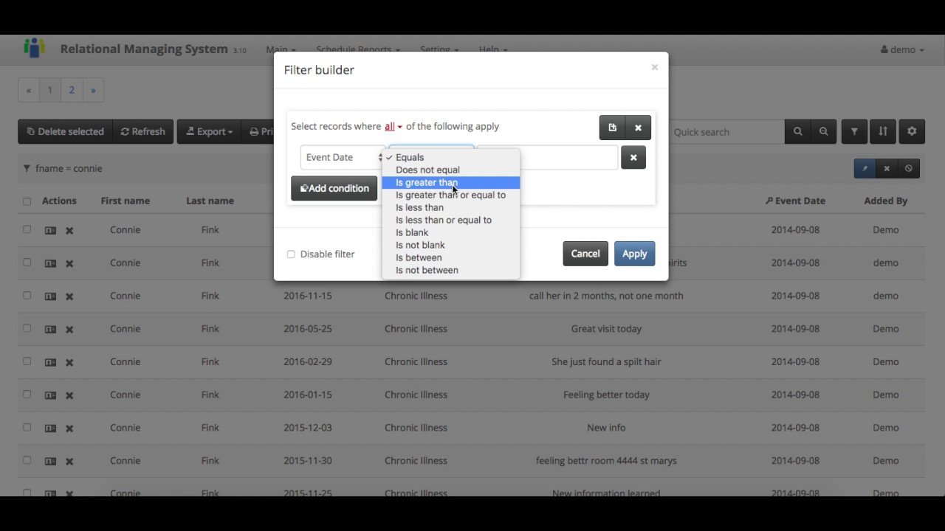Choose the 'Is not blank' operator
Image resolution: width=945 pixels, height=531 pixels.
(x=451, y=245)
